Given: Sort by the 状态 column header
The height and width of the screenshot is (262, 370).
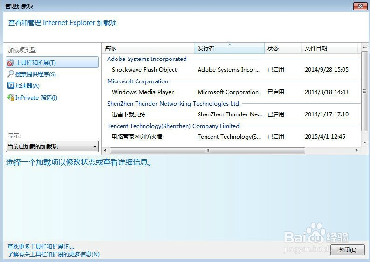Looking at the screenshot, I should 283,48.
